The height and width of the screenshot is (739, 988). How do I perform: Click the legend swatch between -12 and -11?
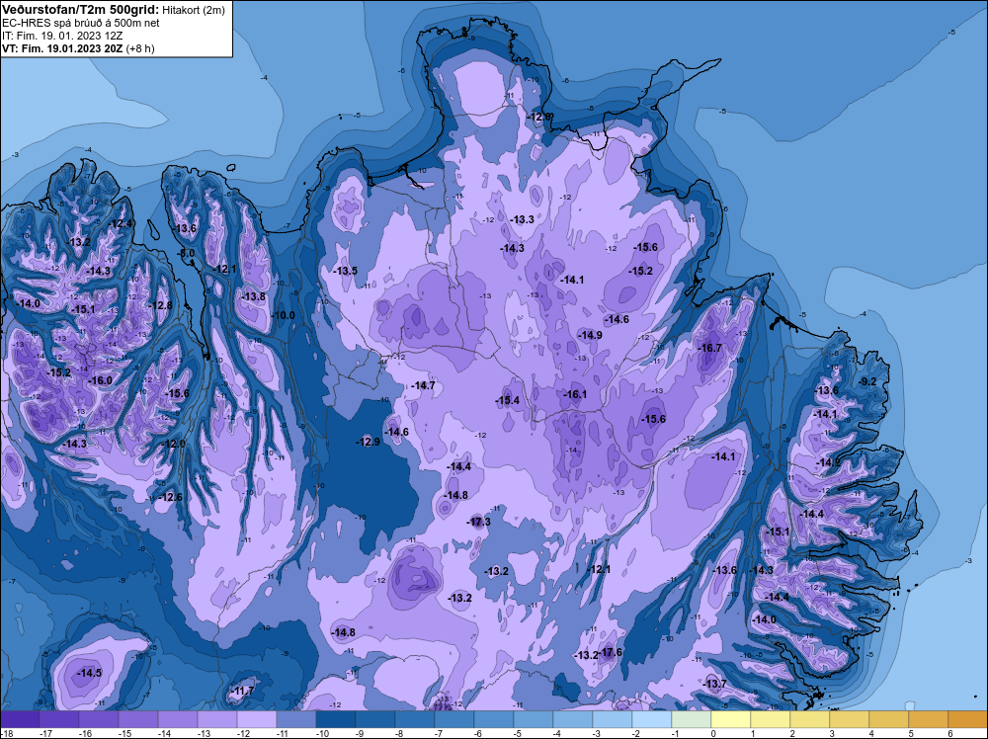point(257,719)
